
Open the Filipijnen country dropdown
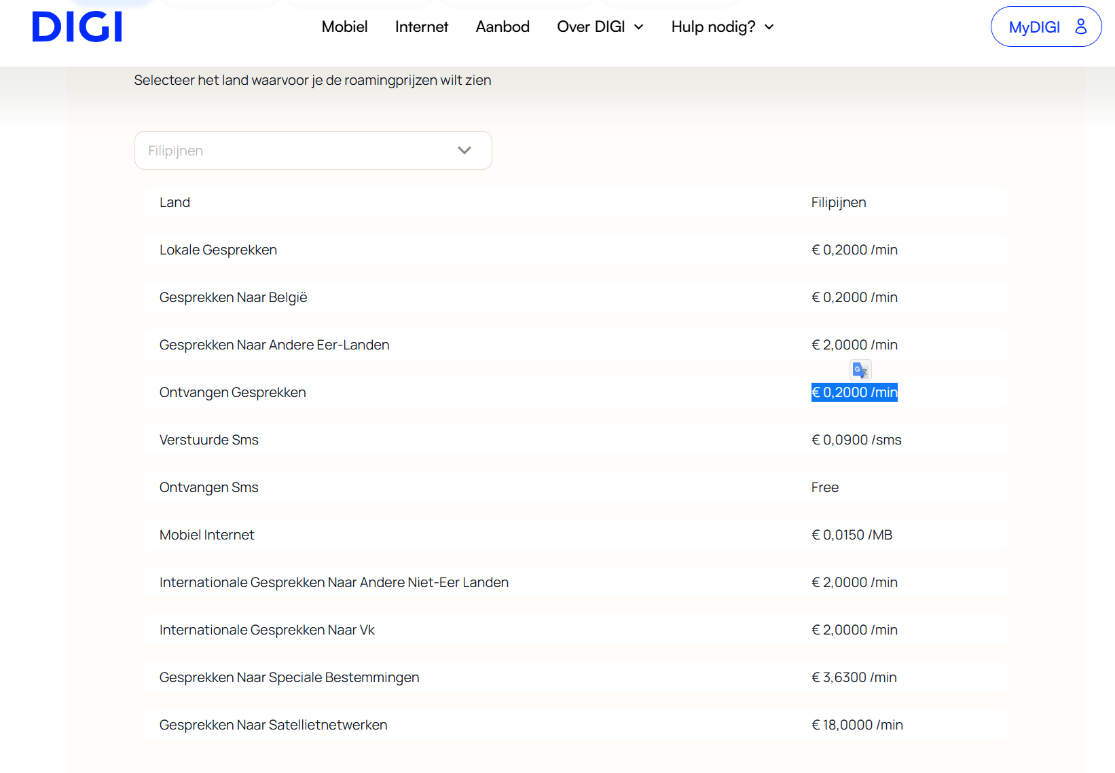click(313, 151)
